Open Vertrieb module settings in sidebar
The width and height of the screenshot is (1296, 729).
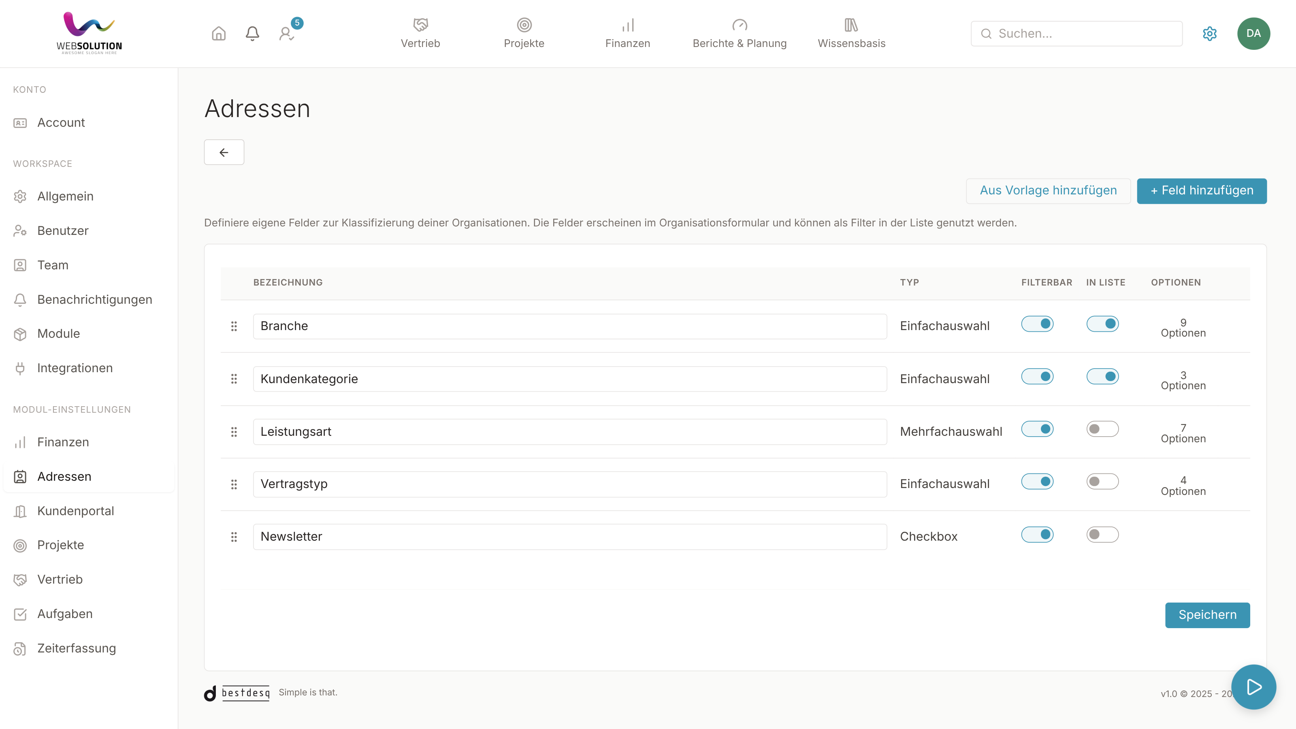pos(89,580)
